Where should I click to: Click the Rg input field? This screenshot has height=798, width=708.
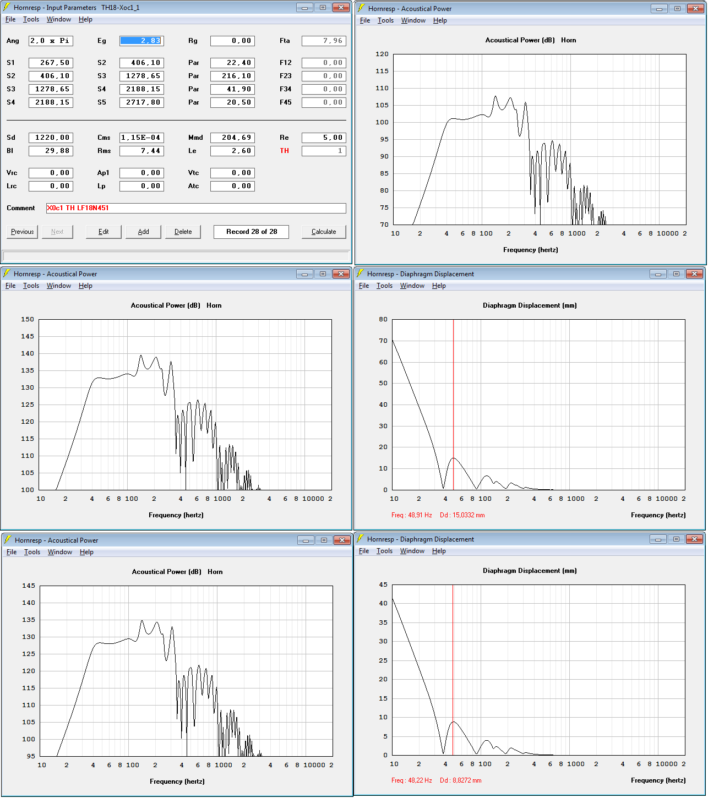point(232,41)
